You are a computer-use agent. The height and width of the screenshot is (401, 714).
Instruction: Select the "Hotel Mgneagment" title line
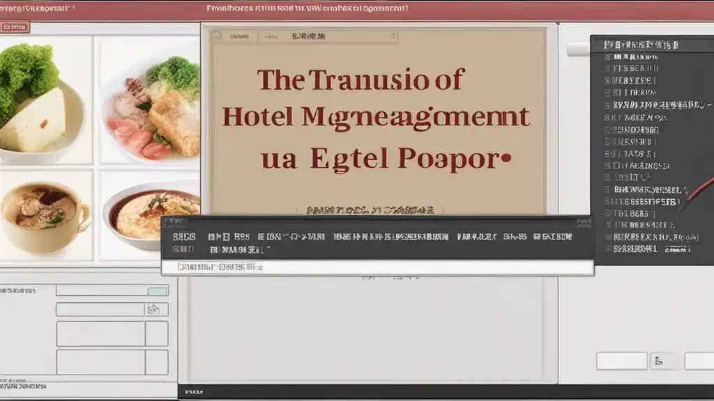click(x=376, y=117)
